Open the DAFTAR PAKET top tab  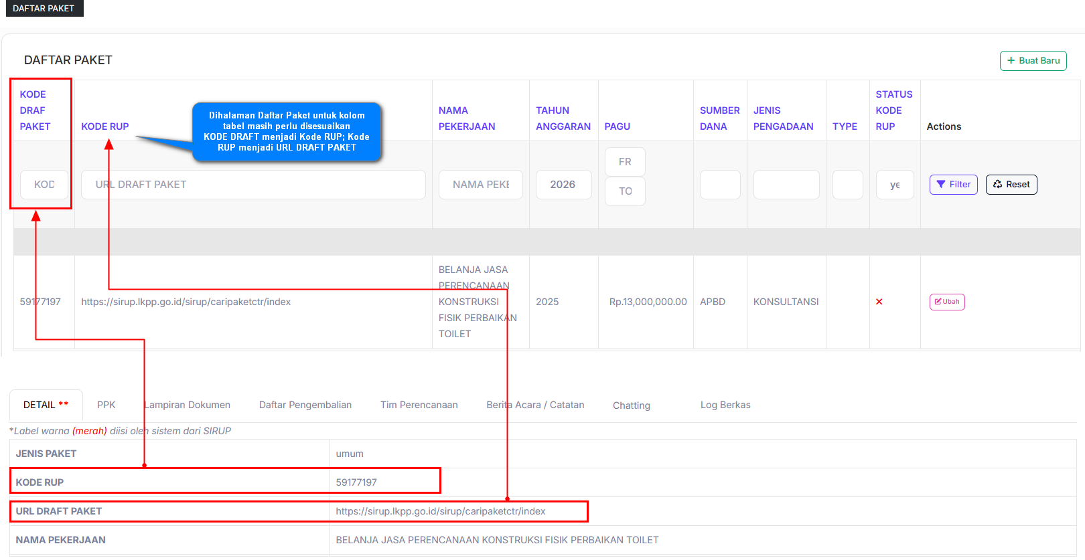(44, 8)
